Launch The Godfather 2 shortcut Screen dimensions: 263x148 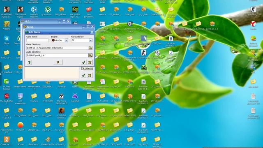pos(7,96)
